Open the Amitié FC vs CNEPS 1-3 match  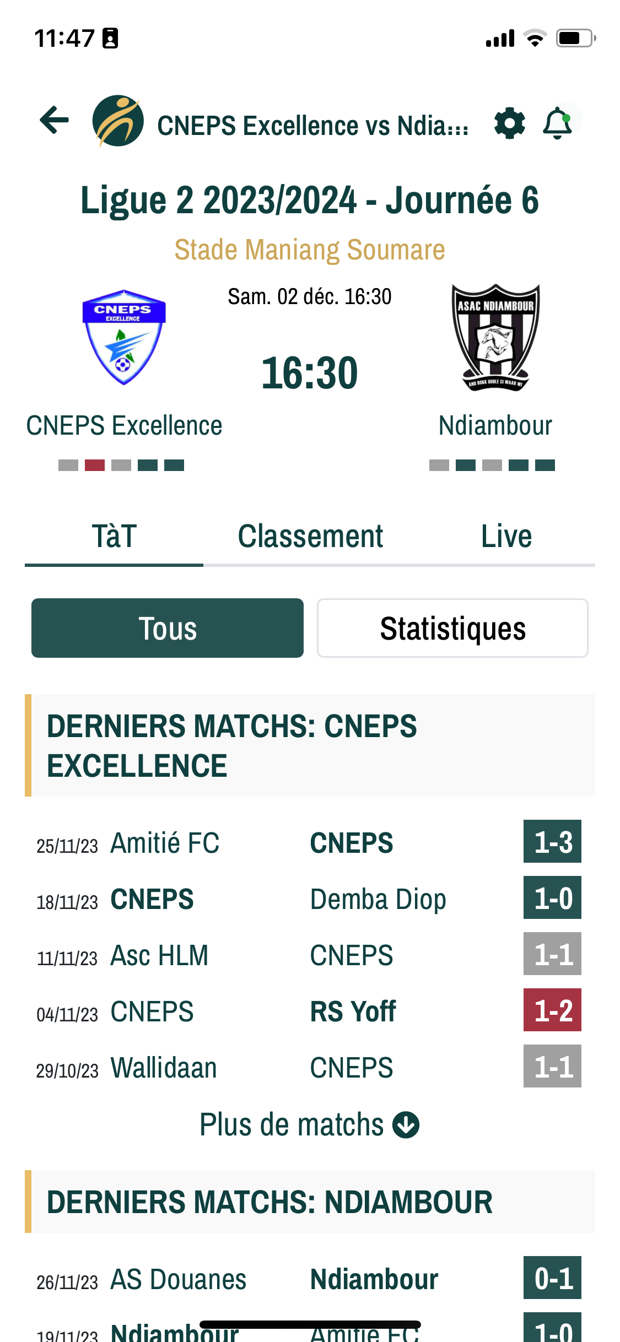(309, 842)
